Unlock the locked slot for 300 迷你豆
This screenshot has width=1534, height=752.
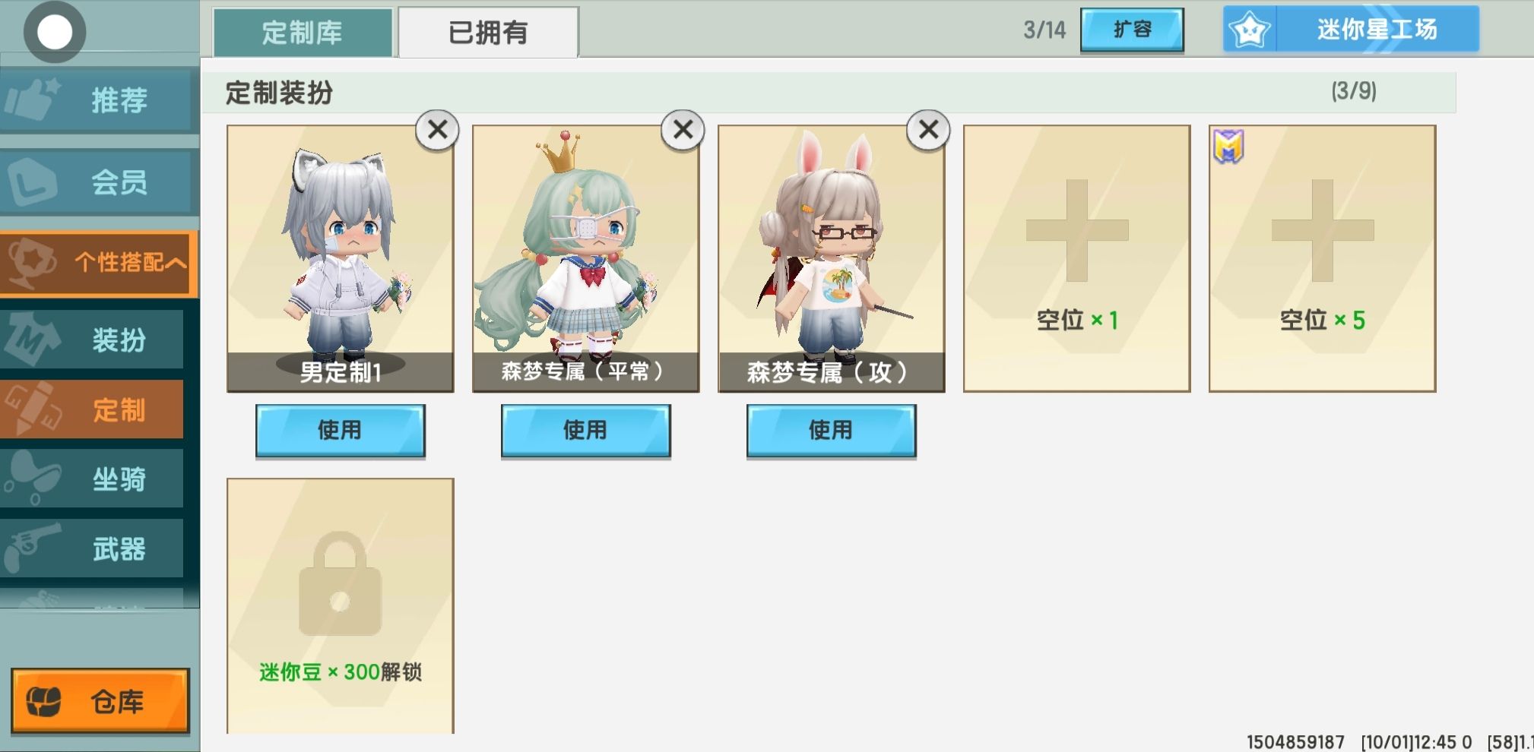340,605
